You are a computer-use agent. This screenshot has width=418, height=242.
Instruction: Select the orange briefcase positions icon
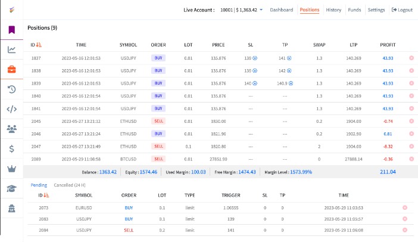point(12,69)
